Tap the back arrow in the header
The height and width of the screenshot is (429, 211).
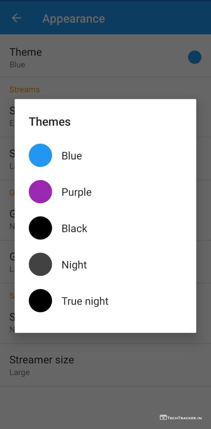tap(16, 18)
